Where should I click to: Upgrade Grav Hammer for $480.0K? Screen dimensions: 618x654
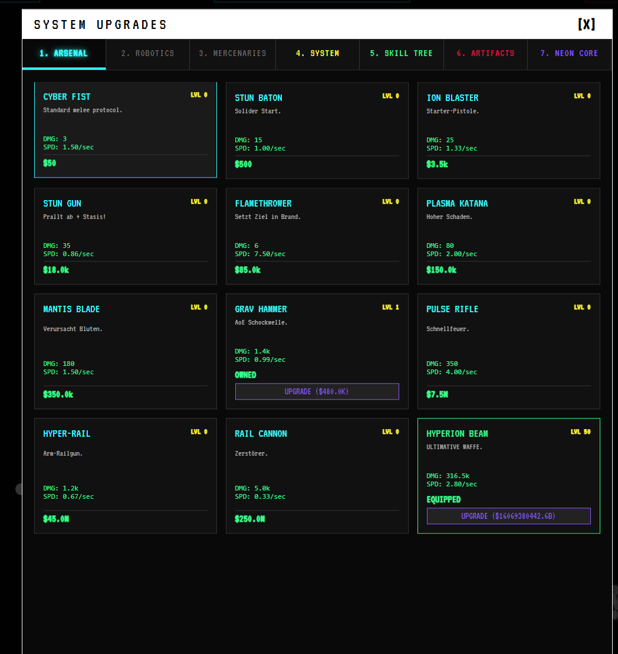[317, 391]
